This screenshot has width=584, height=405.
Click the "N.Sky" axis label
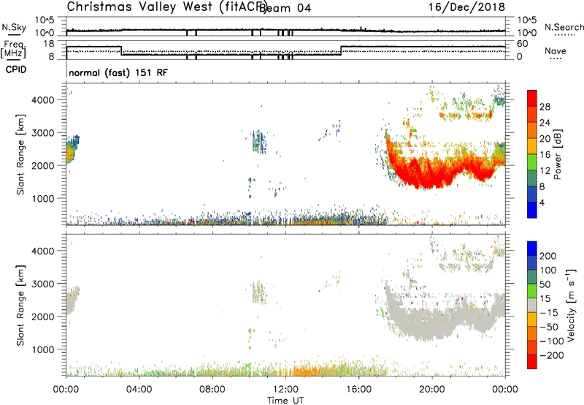(14, 27)
